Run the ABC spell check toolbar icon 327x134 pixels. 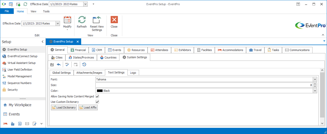pyautogui.click(x=67, y=64)
